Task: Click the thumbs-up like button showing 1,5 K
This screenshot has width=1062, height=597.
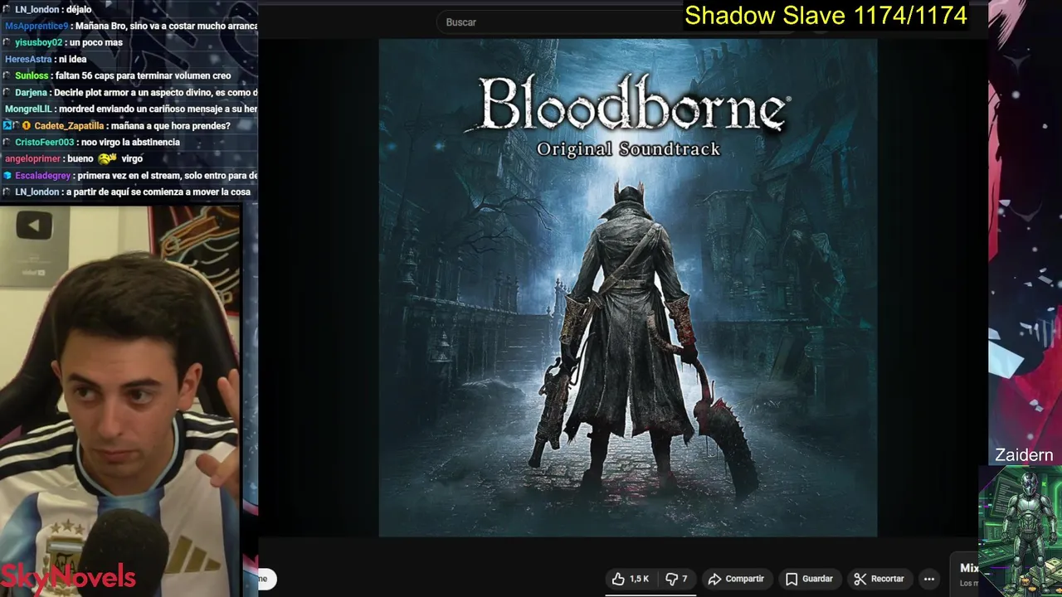Action: pyautogui.click(x=631, y=579)
